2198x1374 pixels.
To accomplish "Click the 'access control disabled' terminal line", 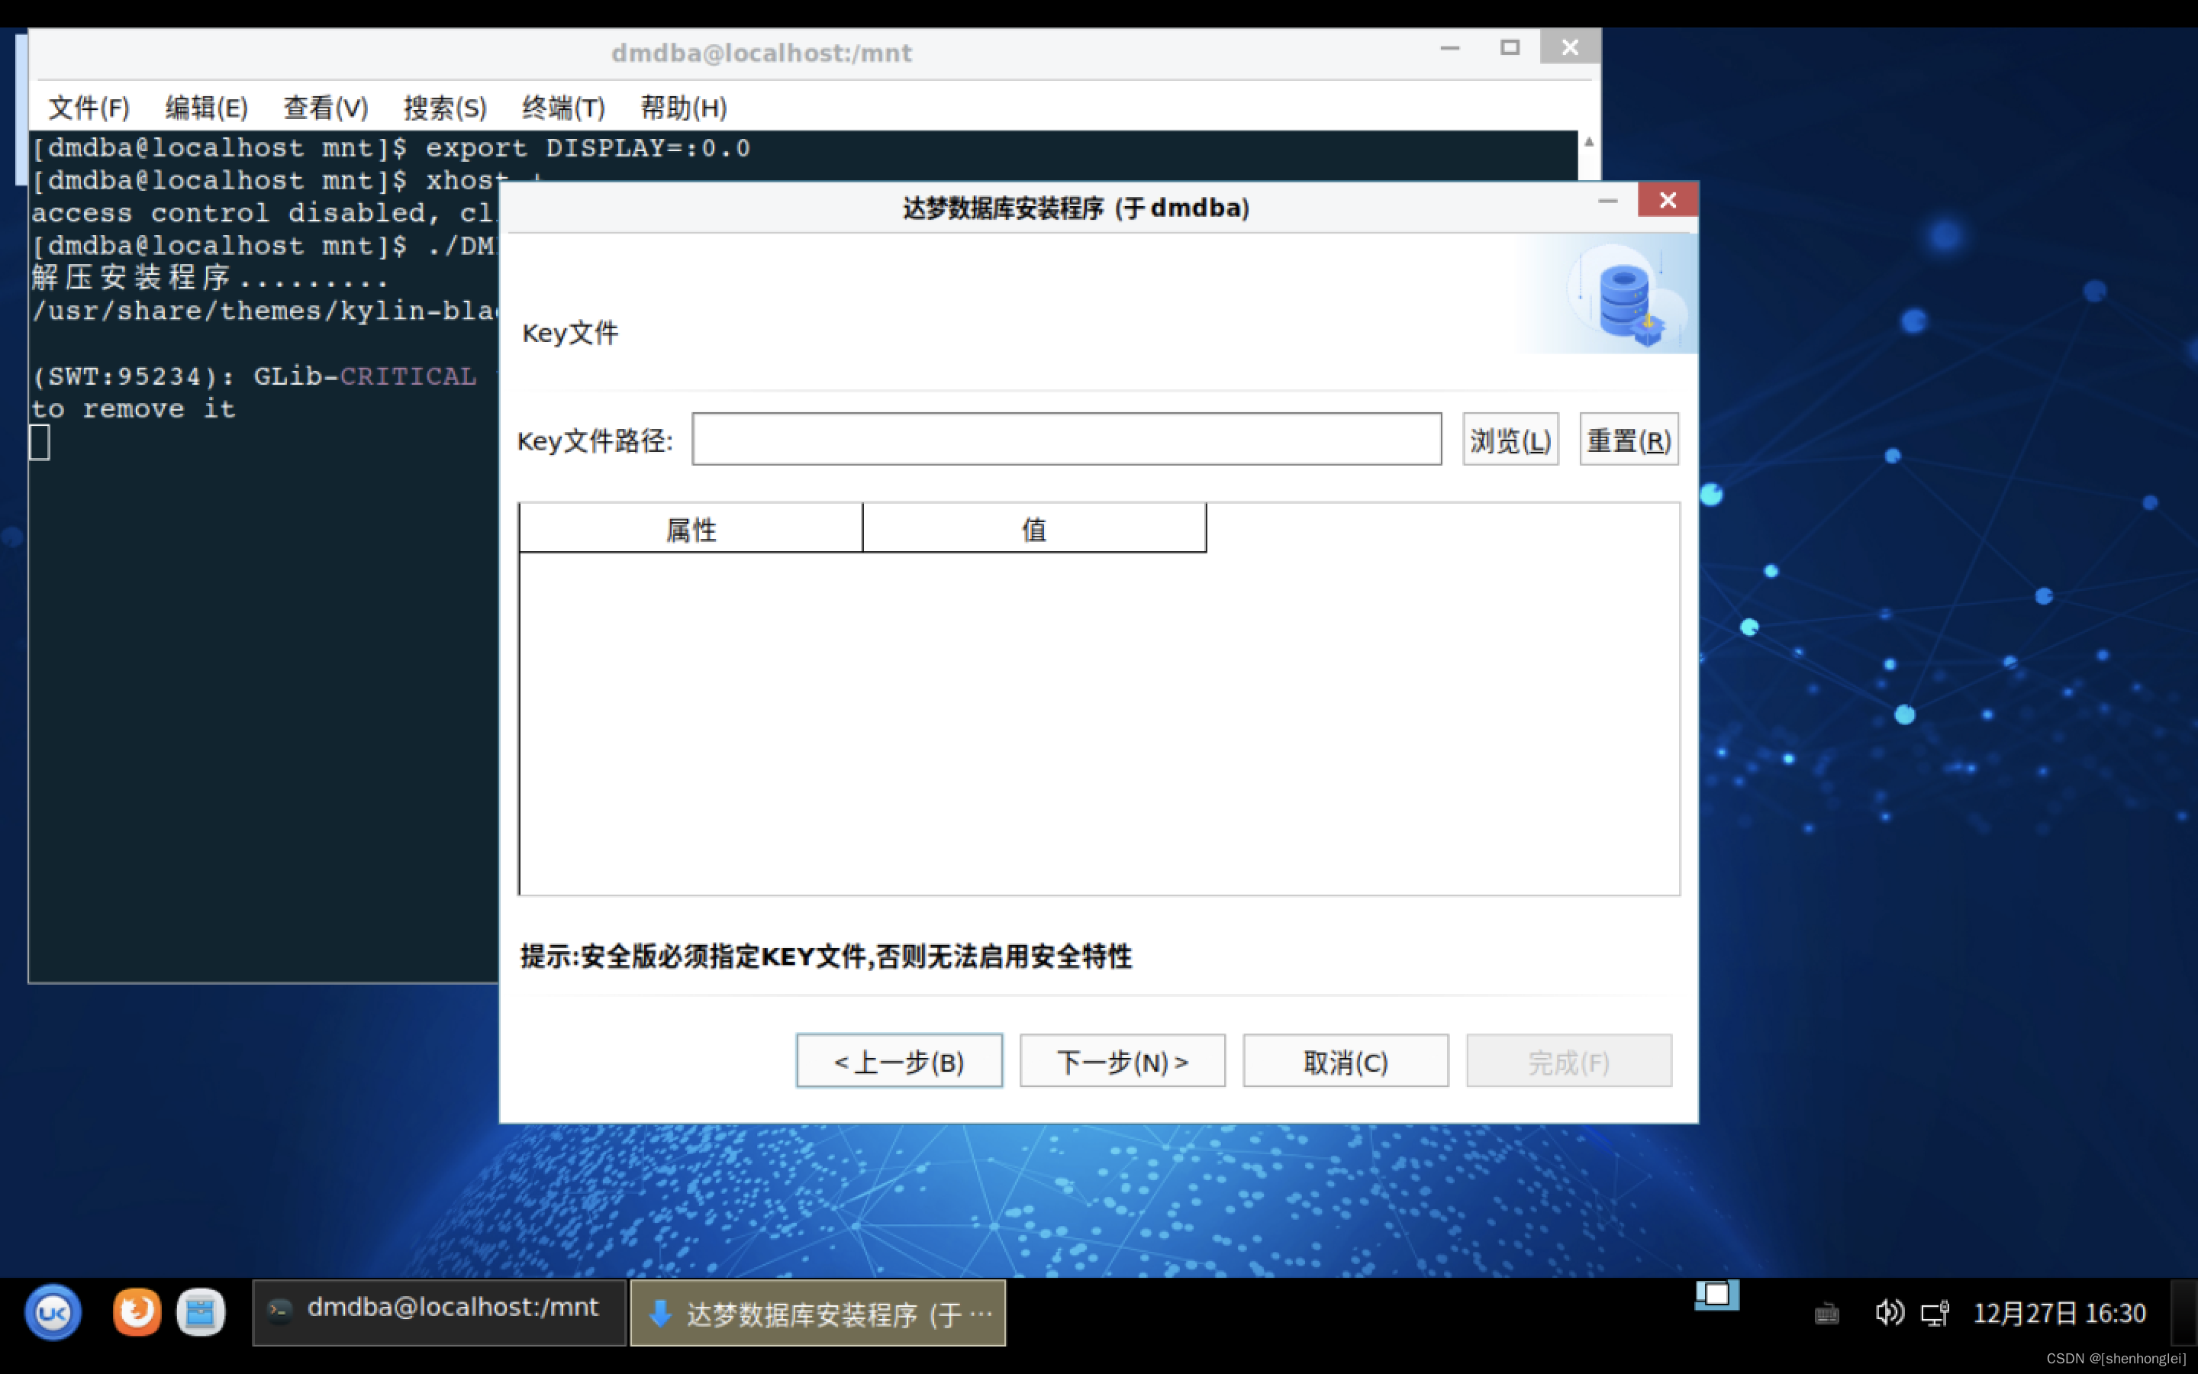I will [263, 214].
